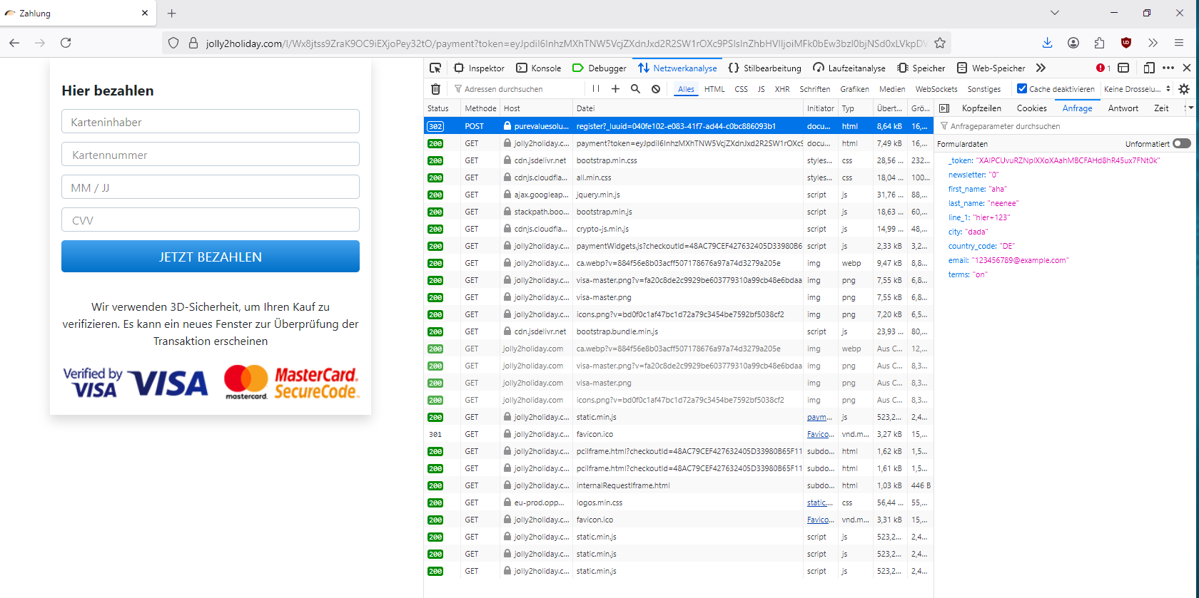Open network settings gear icon
The width and height of the screenshot is (1199, 598).
(x=1184, y=89)
